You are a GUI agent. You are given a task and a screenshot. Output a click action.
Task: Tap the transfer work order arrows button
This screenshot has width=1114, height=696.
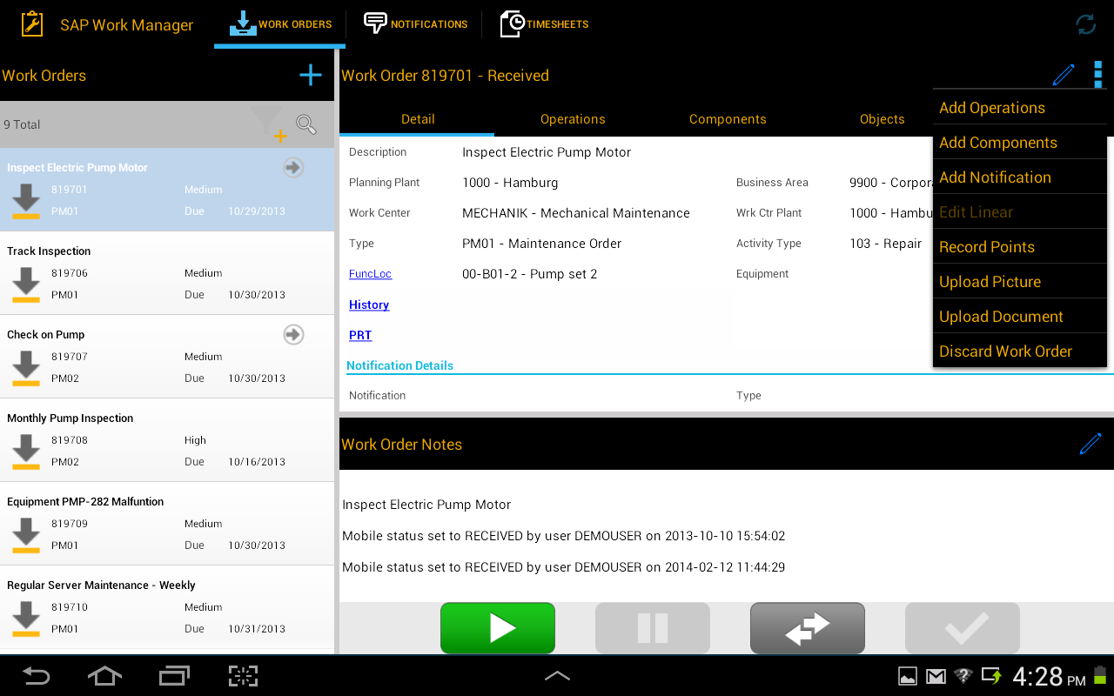point(808,628)
